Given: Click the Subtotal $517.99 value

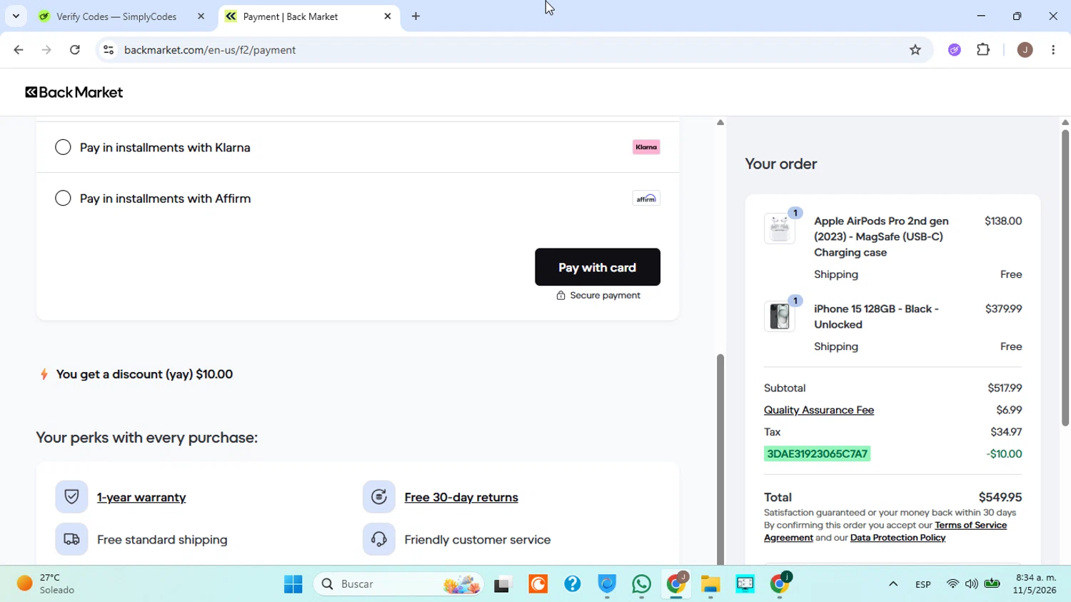Looking at the screenshot, I should pos(1005,388).
